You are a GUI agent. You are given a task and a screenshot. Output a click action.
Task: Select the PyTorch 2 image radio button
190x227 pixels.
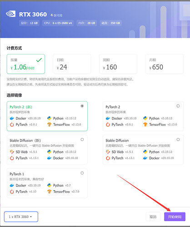pos(178,106)
